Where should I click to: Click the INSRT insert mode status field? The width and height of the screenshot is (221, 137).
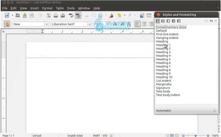[x=96, y=135]
